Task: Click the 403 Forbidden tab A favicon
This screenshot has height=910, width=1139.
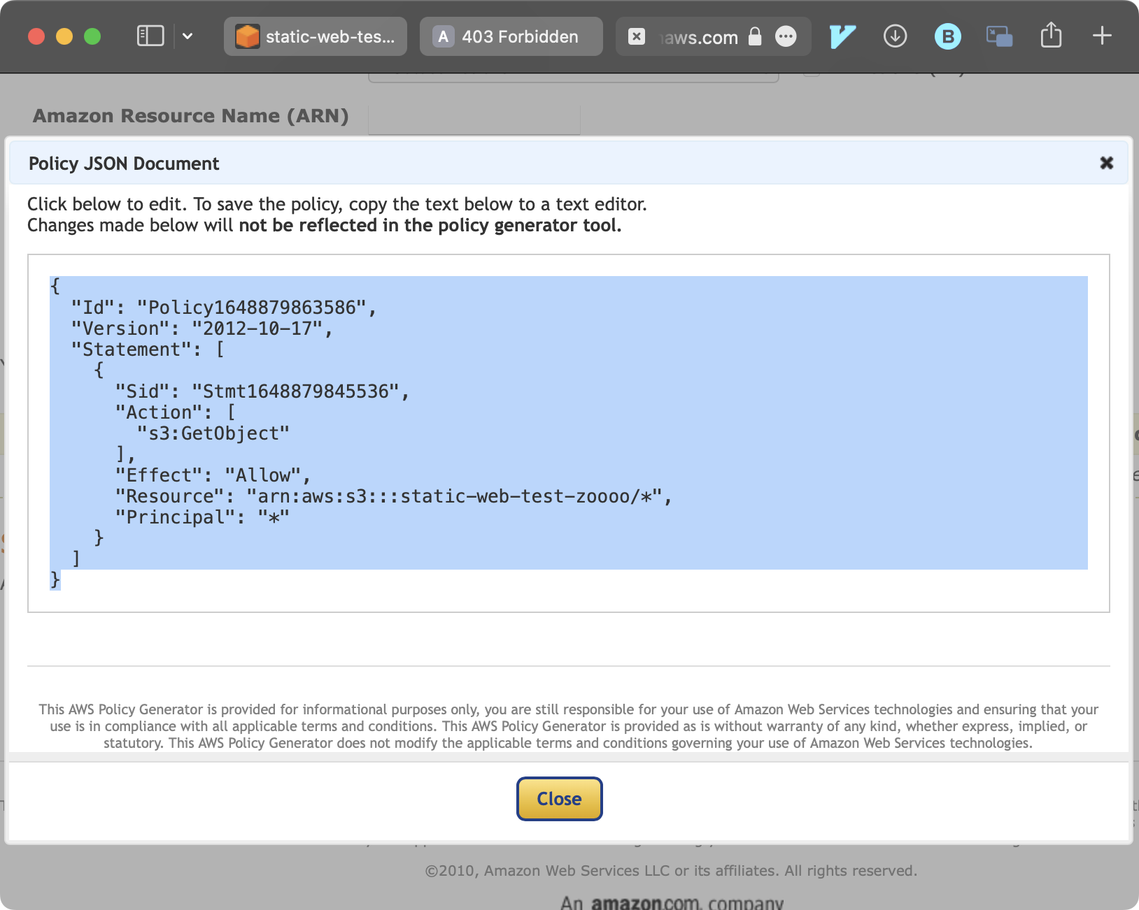Action: [x=444, y=36]
